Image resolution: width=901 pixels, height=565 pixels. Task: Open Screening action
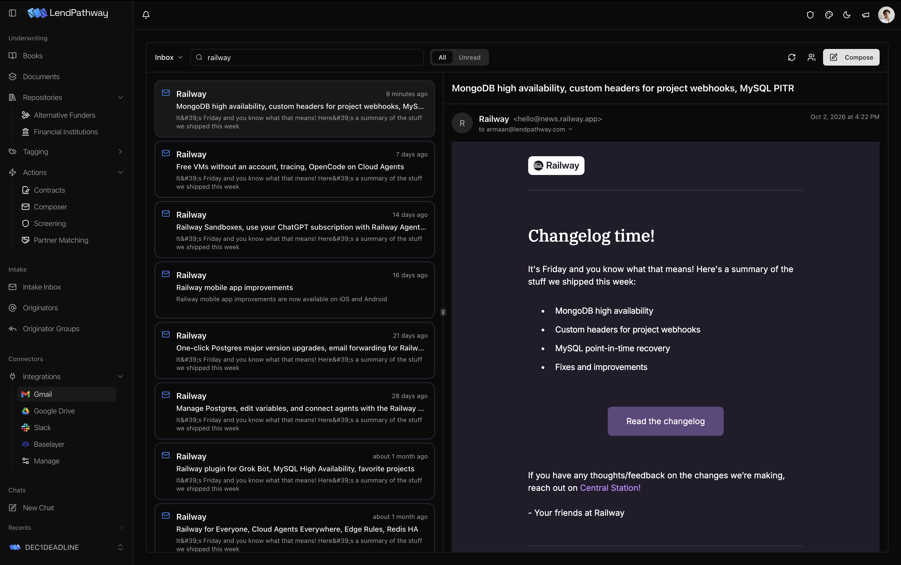pyautogui.click(x=50, y=223)
